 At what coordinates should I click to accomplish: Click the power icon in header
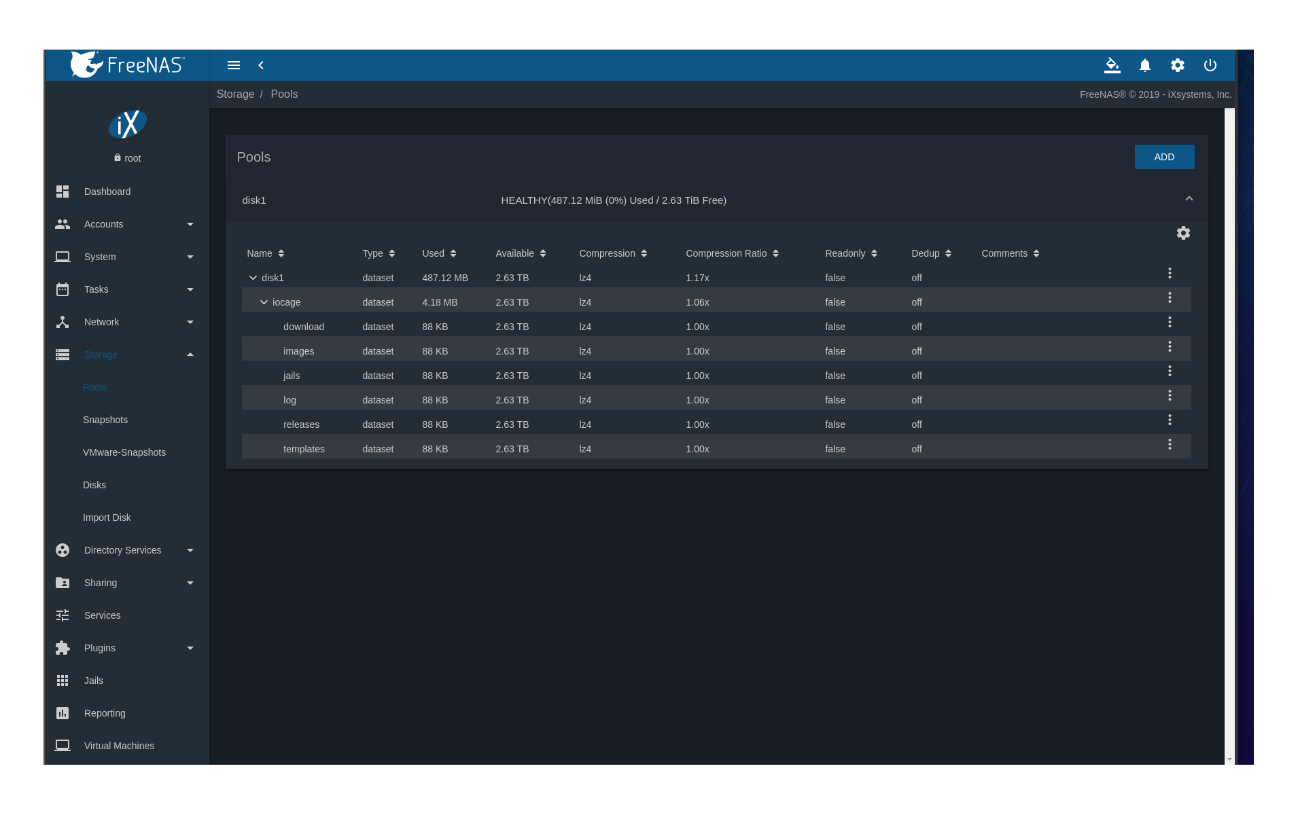click(1210, 65)
